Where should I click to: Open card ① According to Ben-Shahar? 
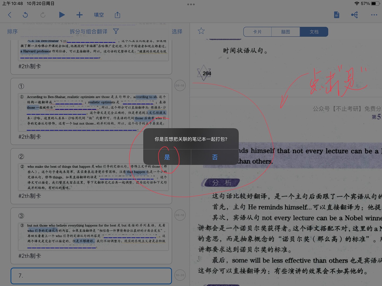[x=91, y=111]
